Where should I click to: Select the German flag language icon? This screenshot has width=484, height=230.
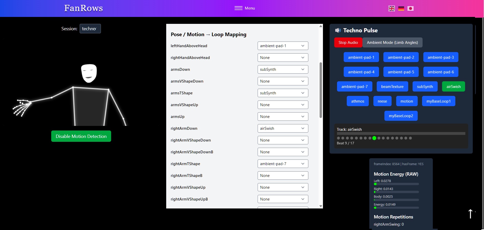point(401,8)
